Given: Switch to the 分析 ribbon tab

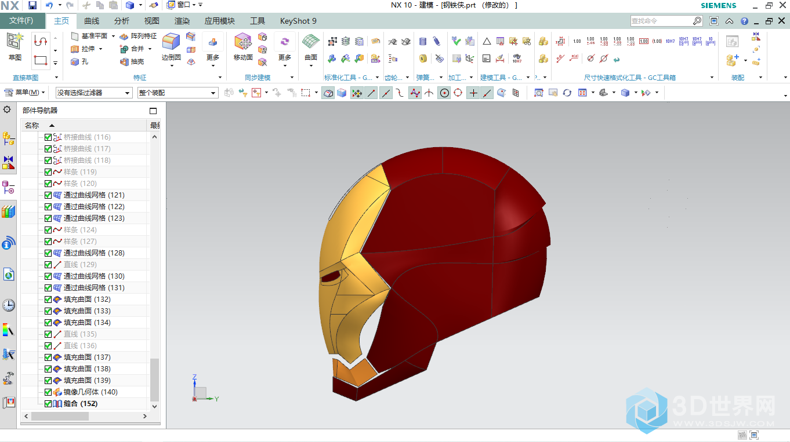Looking at the screenshot, I should (122, 21).
